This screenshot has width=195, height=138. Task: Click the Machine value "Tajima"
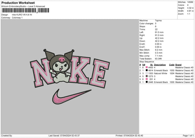tap(158, 21)
